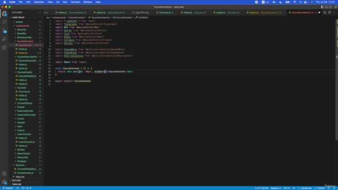Open the Run and Debug view
Screen dimensions: 338x190
pos(4,39)
